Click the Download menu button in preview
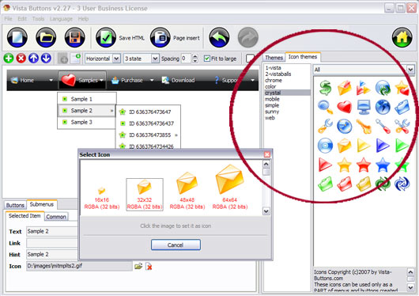Image resolution: width=419 pixels, height=296 pixels. pyautogui.click(x=179, y=80)
